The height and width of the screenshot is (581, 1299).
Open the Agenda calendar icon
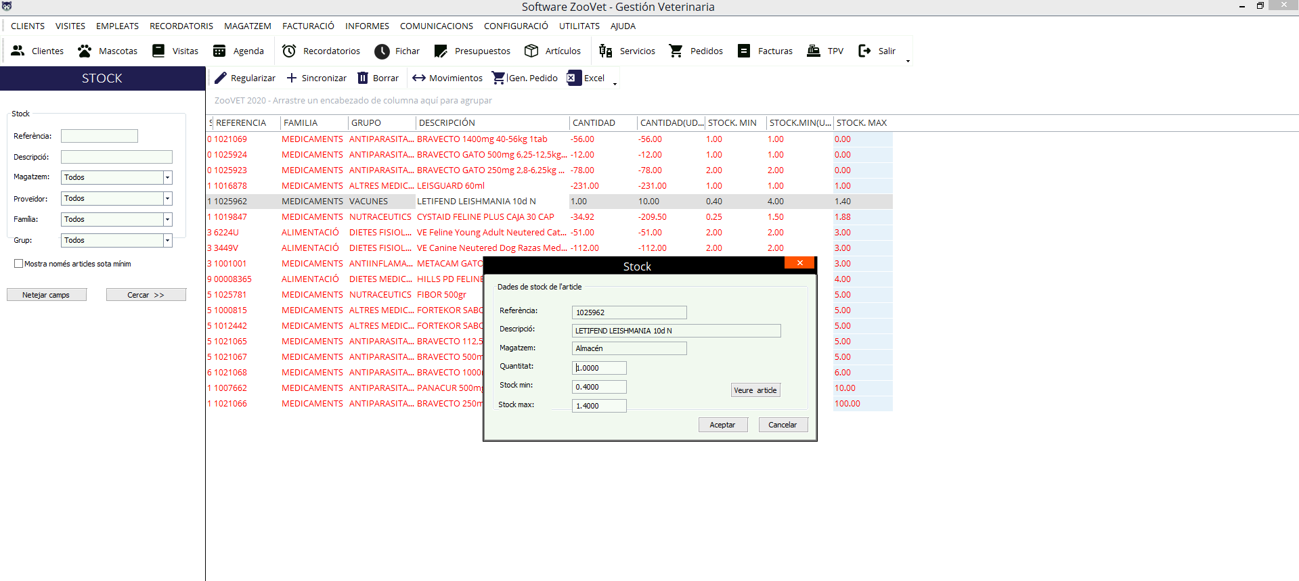[219, 51]
